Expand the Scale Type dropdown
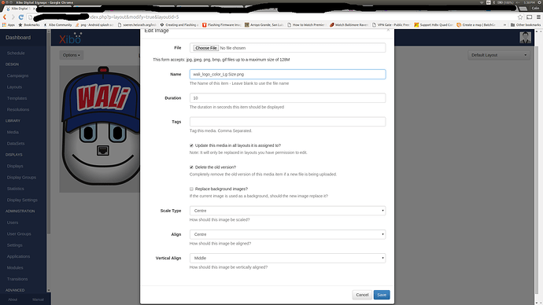543x305 pixels. click(x=287, y=211)
